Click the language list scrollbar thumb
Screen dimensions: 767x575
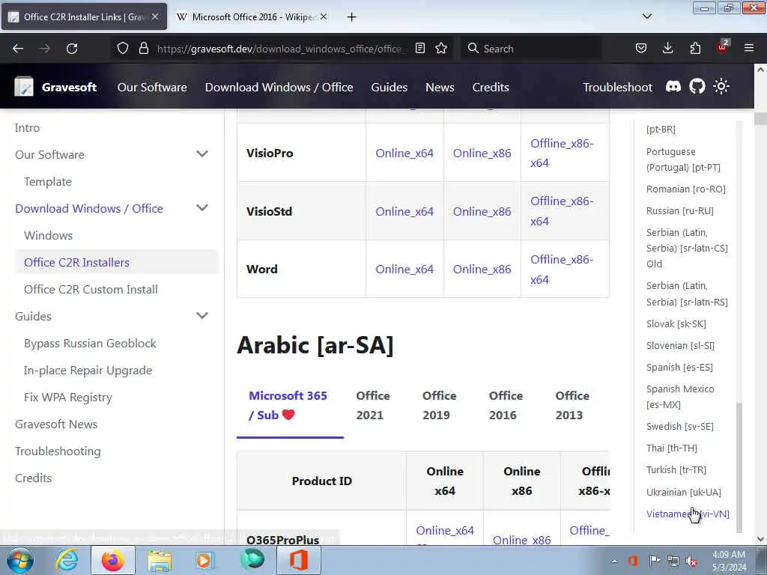click(739, 466)
